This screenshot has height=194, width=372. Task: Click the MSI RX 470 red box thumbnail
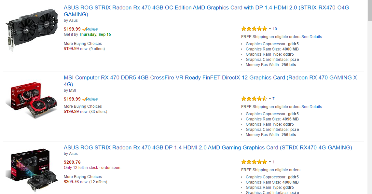click(x=31, y=100)
